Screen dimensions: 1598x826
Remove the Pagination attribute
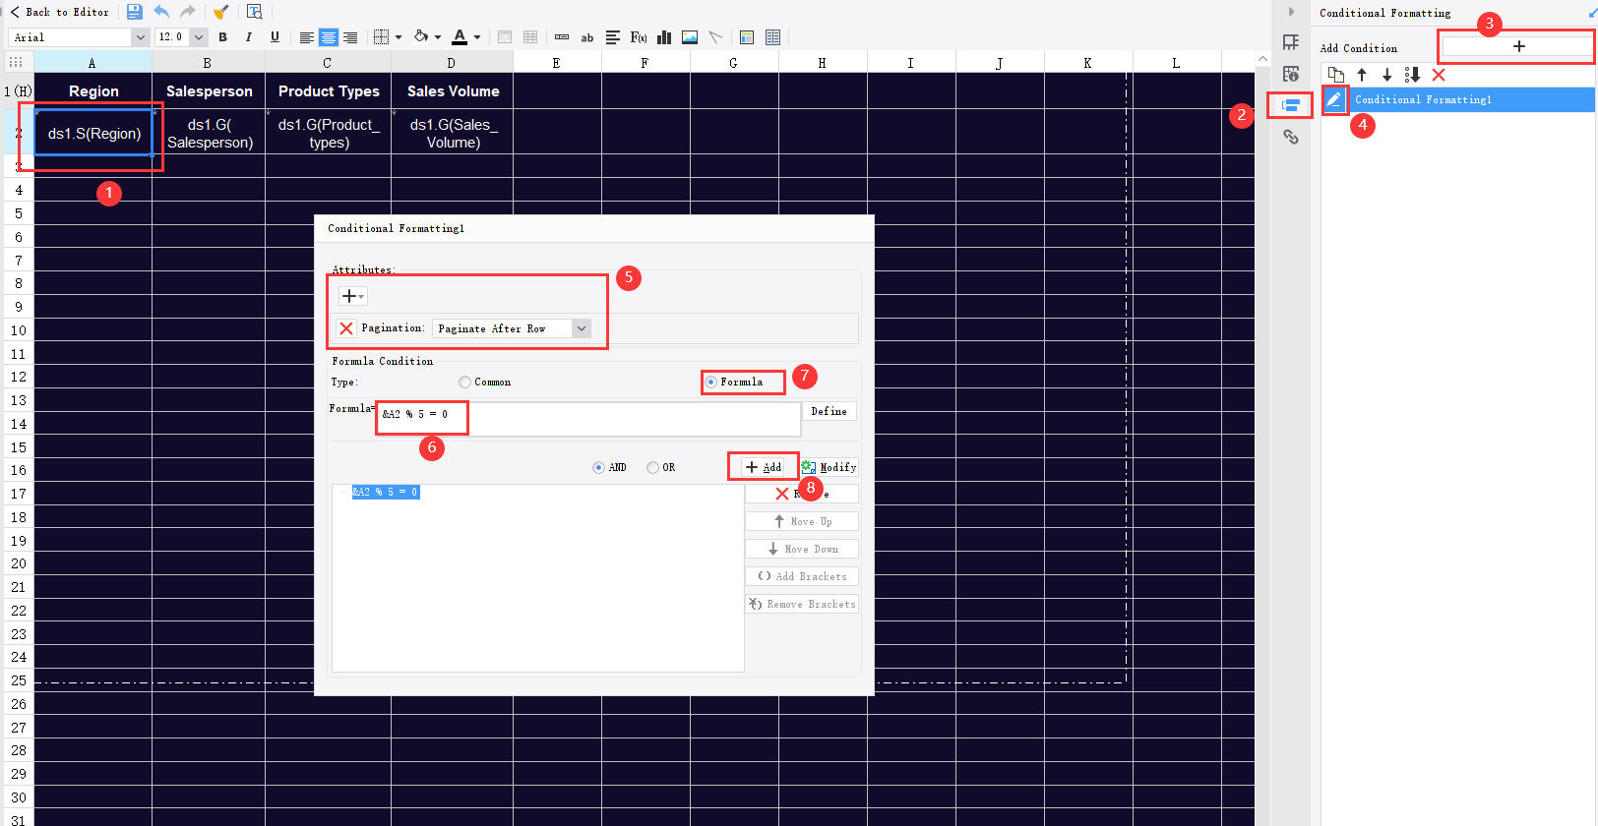[346, 328]
